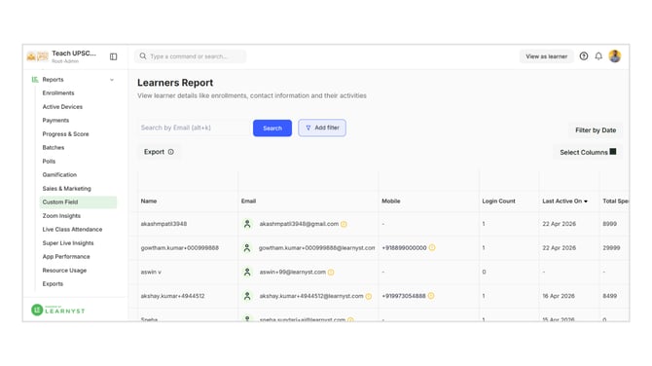Click the Teach UPSC logo
The image size is (652, 366).
click(x=37, y=56)
